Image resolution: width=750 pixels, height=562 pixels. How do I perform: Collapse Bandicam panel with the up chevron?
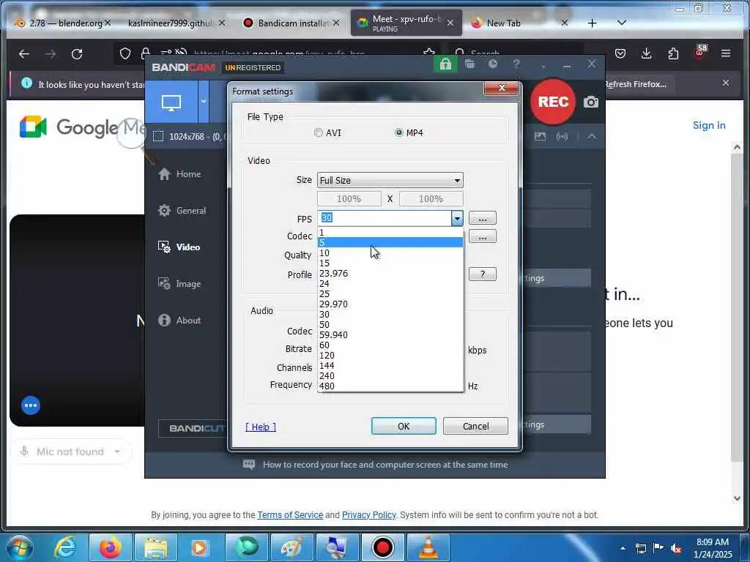[x=592, y=136]
